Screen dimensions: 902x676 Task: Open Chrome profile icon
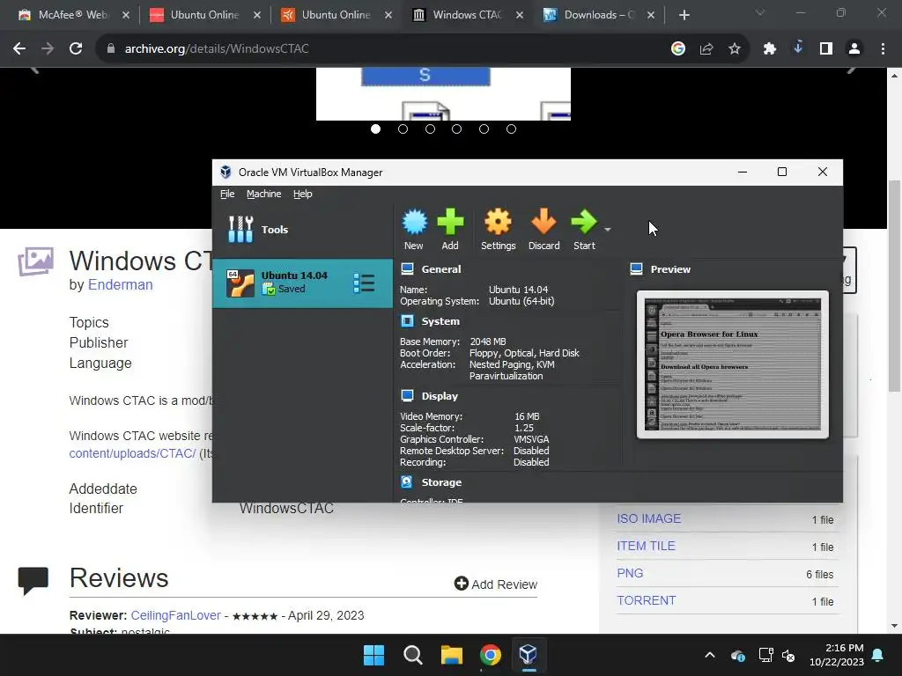click(x=854, y=49)
